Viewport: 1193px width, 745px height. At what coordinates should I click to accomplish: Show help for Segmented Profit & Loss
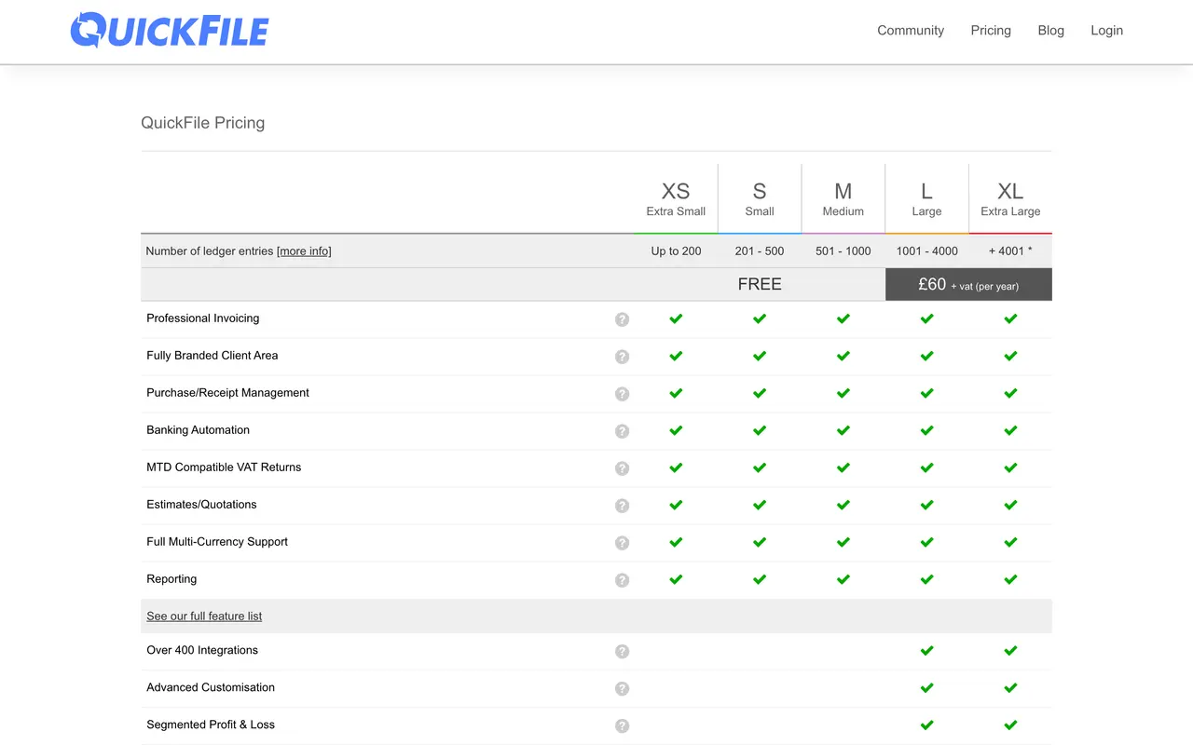coord(622,726)
